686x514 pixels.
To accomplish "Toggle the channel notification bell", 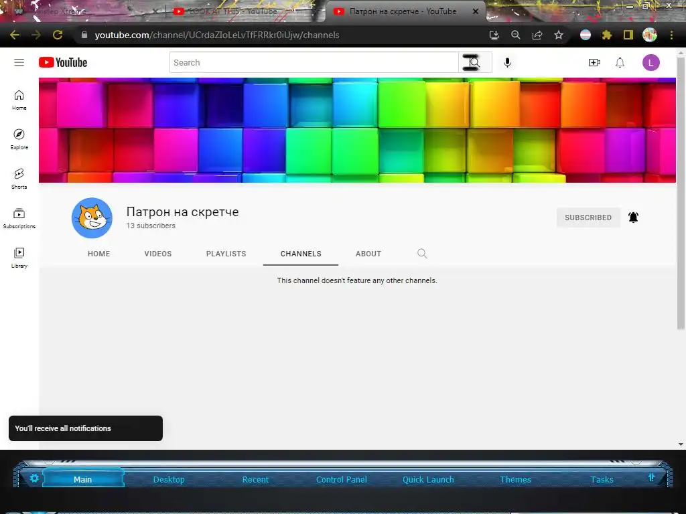I will point(633,218).
